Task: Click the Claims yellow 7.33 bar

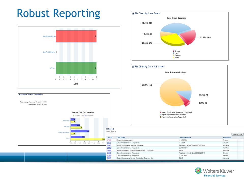Action: click(x=88, y=139)
